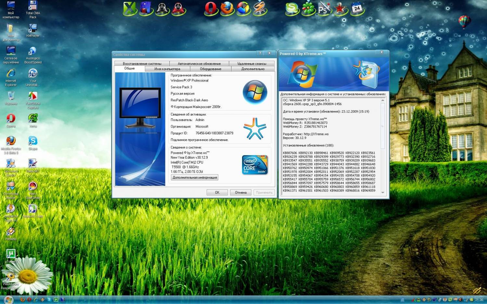
Task: Launch Nokia PC Suite desktop shortcut
Action: [x=33, y=211]
